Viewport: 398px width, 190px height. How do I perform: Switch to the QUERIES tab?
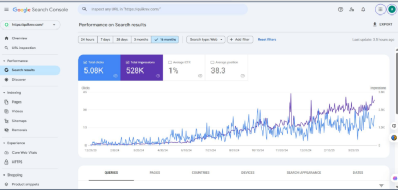(x=111, y=173)
